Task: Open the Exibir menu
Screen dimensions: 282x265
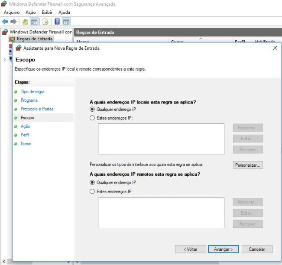Action: [47, 13]
